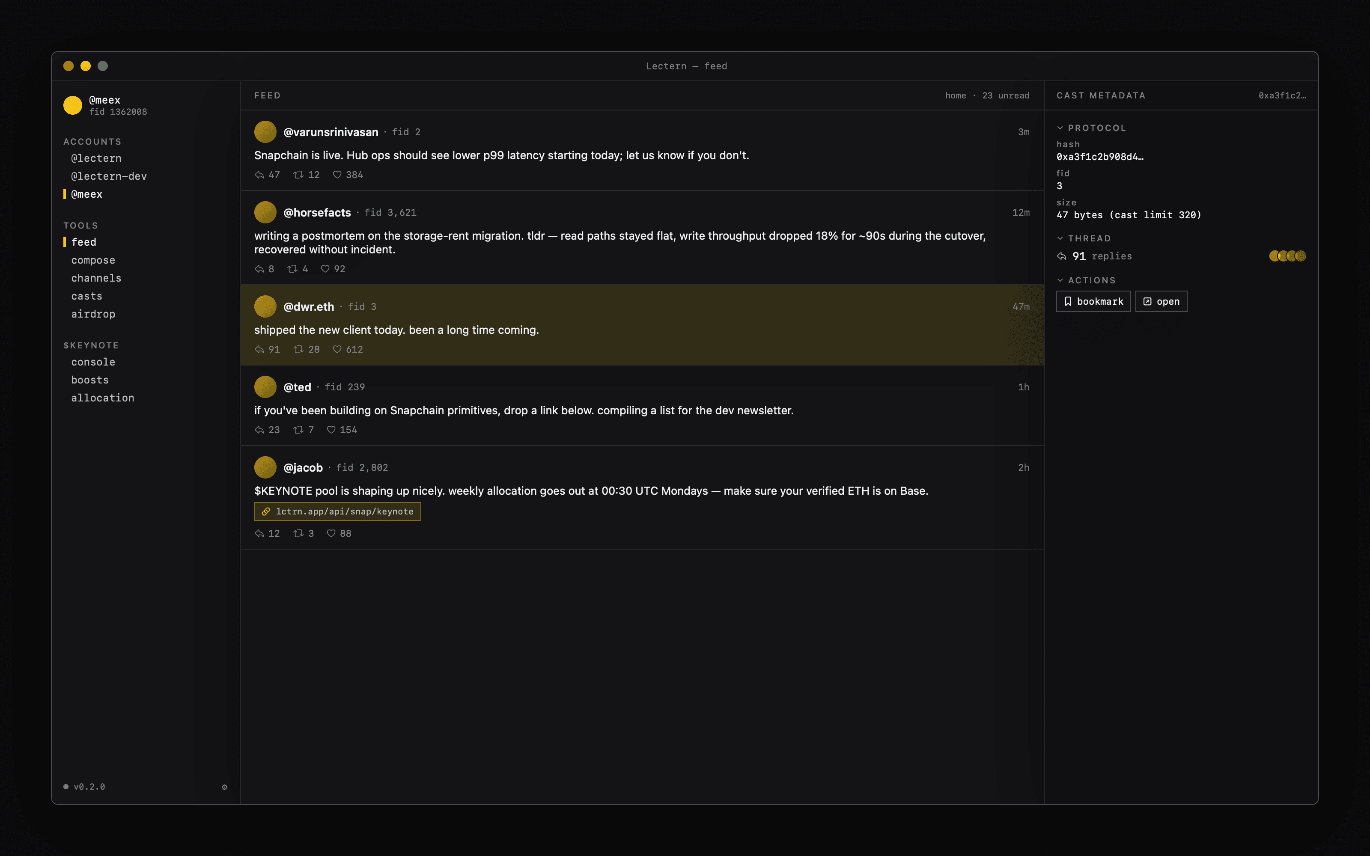Like the @horsefacts postmortem cast
The image size is (1370, 856).
click(325, 268)
